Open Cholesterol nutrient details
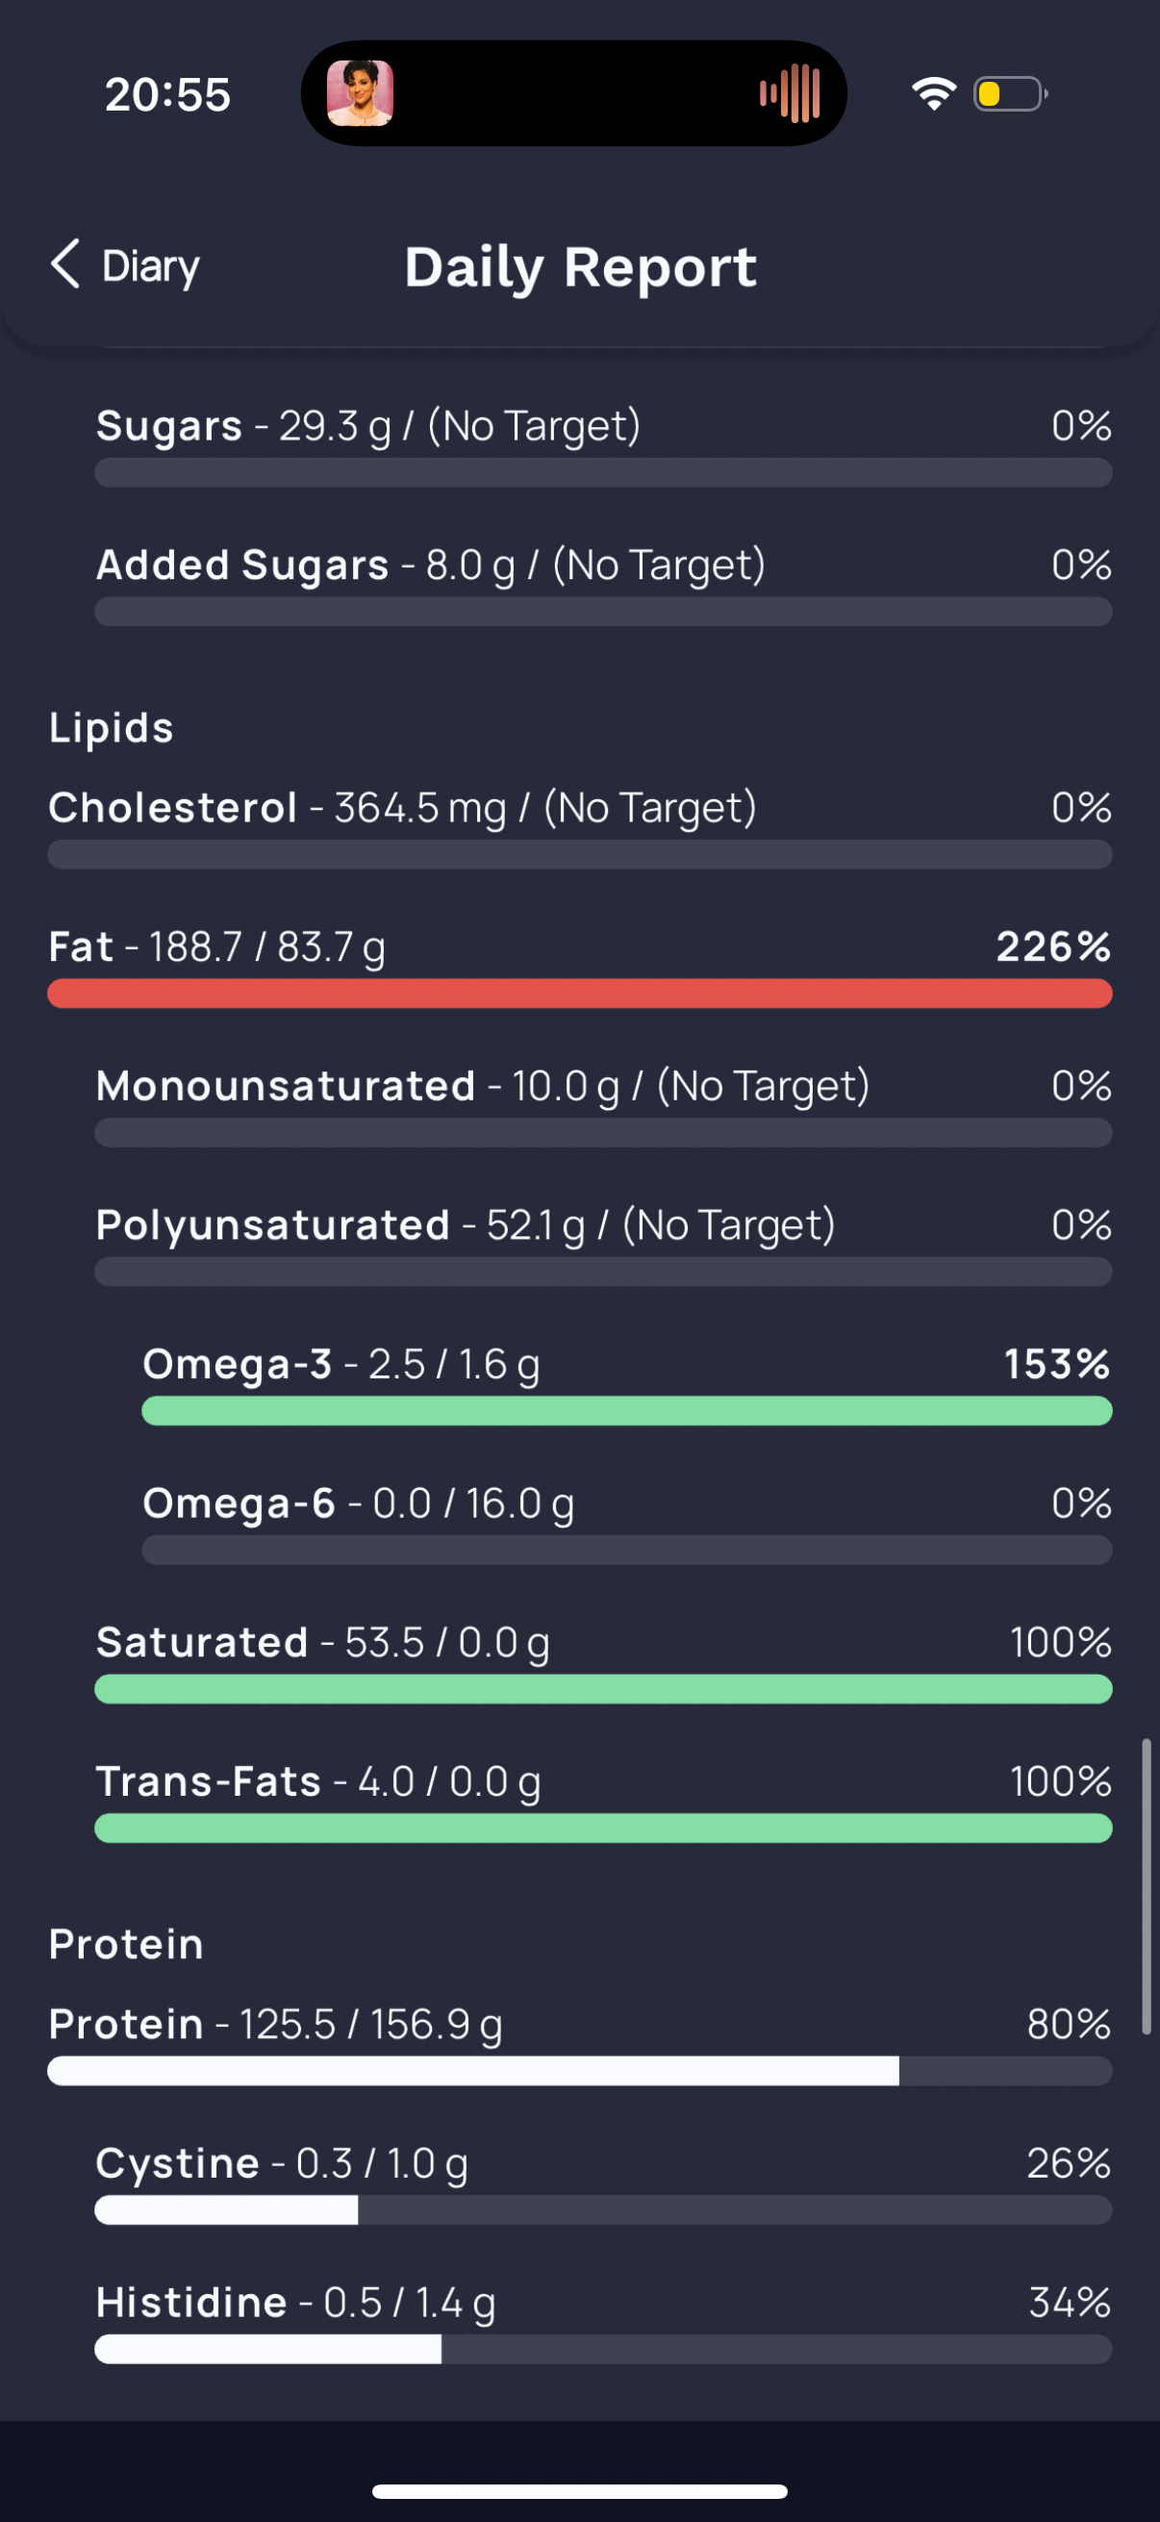This screenshot has height=2522, width=1160. click(579, 827)
